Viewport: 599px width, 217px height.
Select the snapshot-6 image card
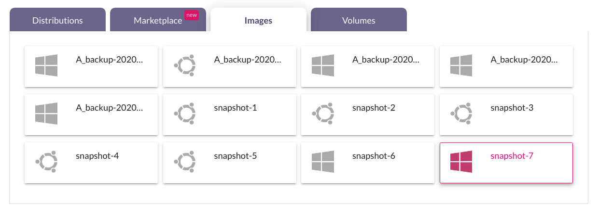click(x=368, y=163)
